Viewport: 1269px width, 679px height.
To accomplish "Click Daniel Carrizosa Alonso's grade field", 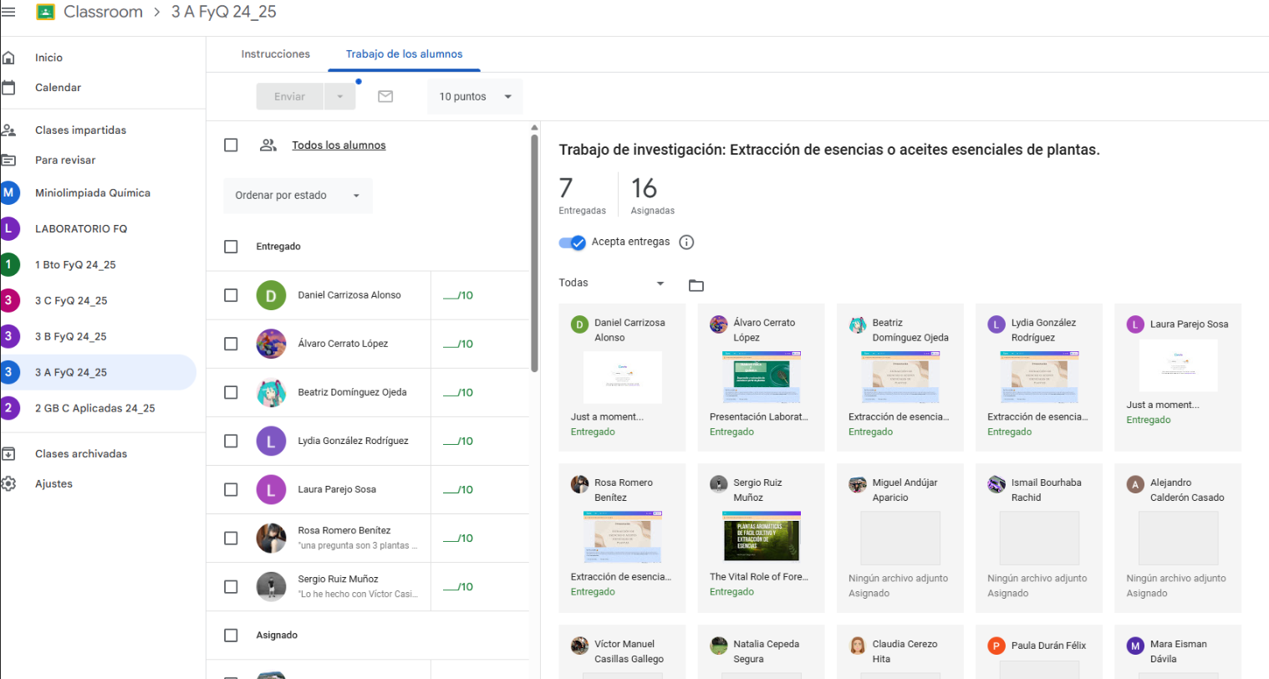I will 458,295.
